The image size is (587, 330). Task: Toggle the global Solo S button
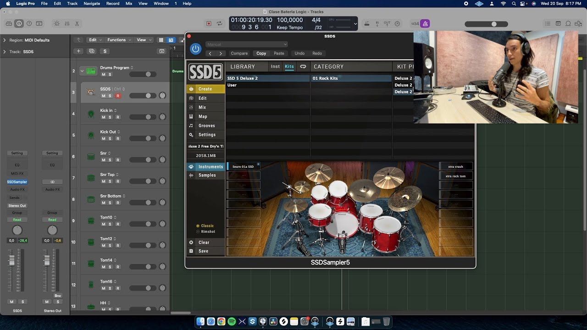105,51
